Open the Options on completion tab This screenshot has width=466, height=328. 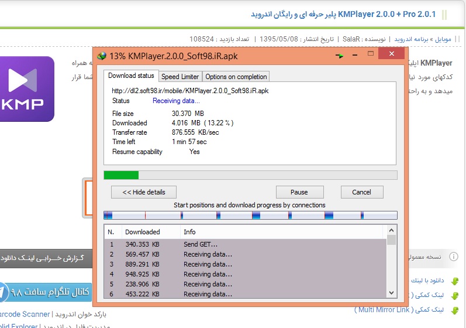coord(236,77)
